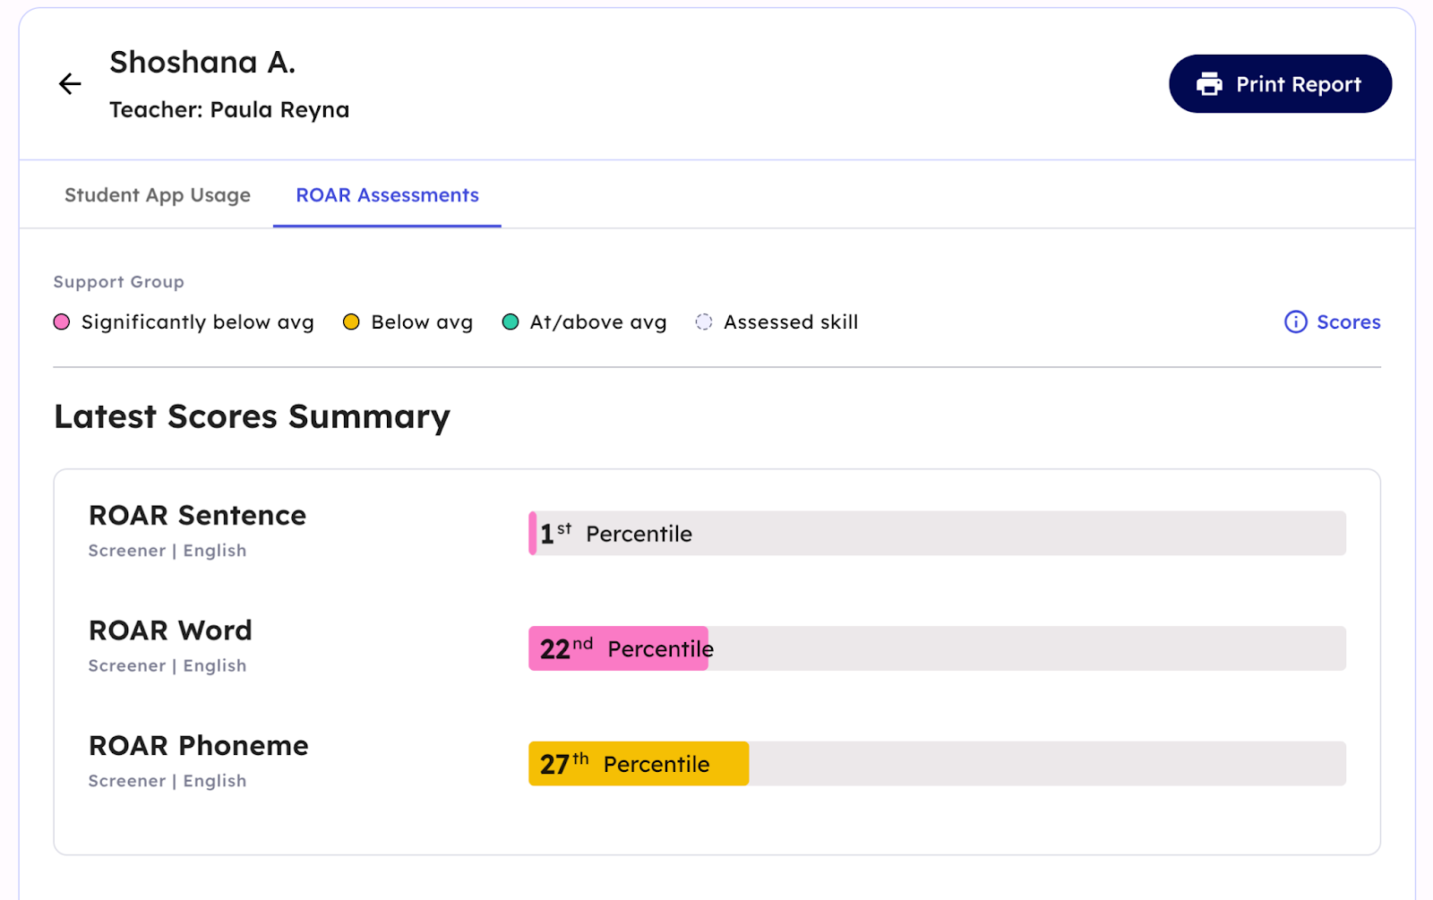Click the back arrow icon
The image size is (1433, 900).
coord(70,84)
